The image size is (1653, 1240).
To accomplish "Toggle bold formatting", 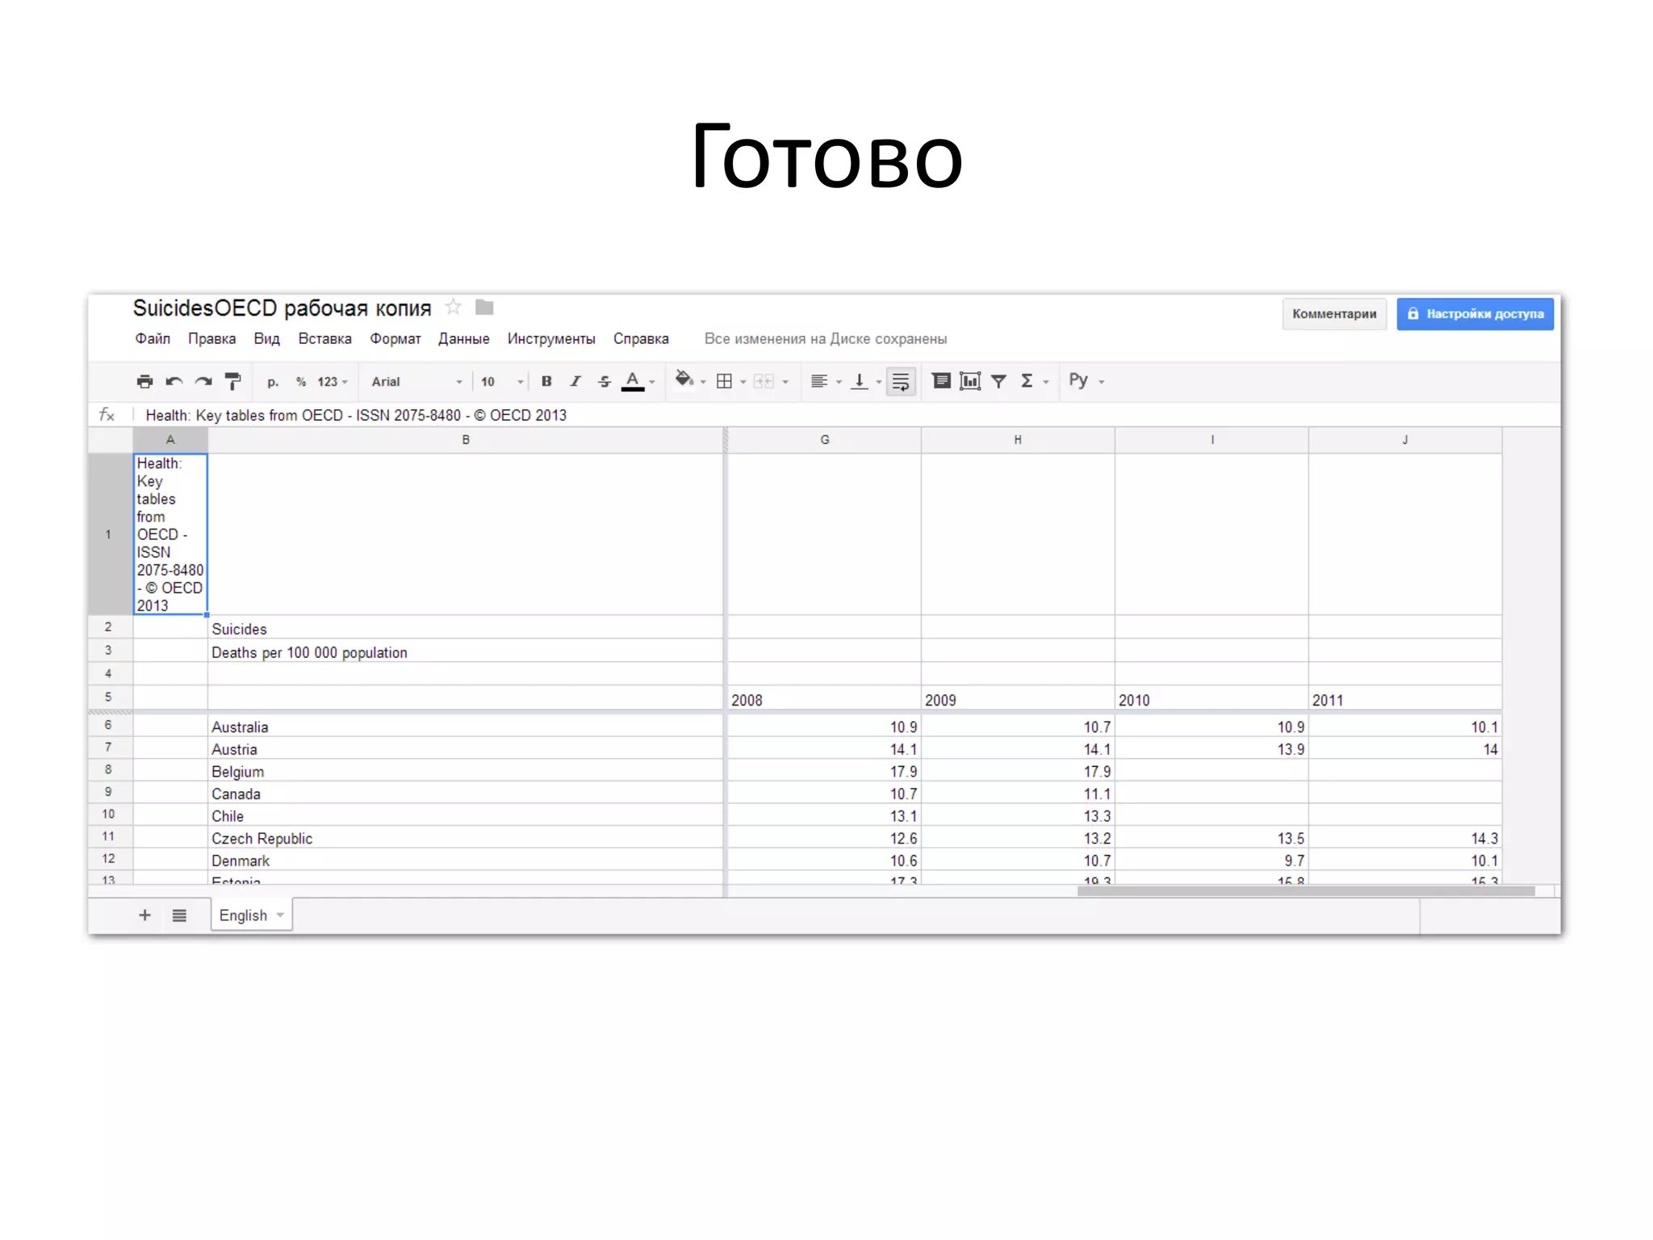I will pos(546,382).
